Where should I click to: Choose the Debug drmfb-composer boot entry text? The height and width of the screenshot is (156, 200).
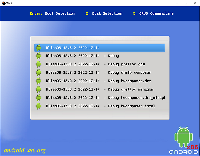point(99,73)
